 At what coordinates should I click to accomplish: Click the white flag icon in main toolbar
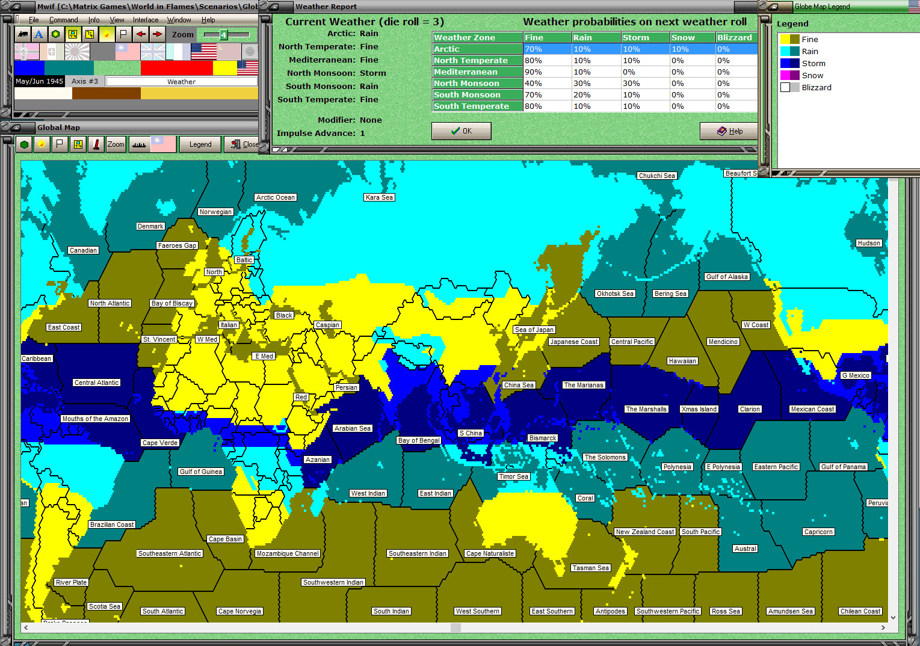123,34
